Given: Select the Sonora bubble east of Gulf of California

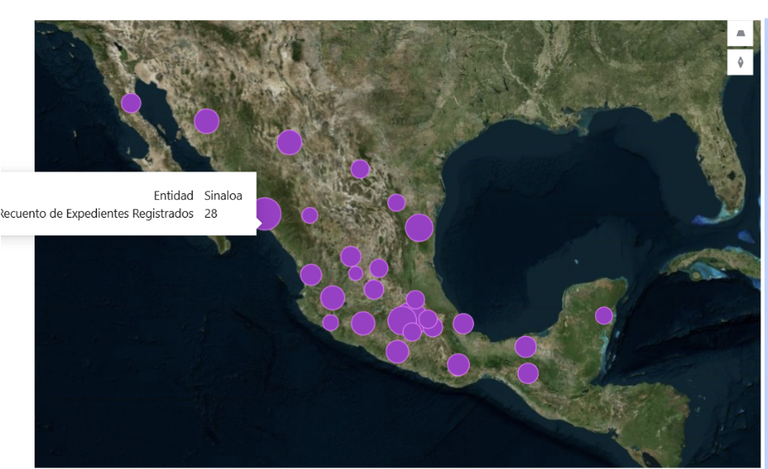Looking at the screenshot, I should 206,121.
